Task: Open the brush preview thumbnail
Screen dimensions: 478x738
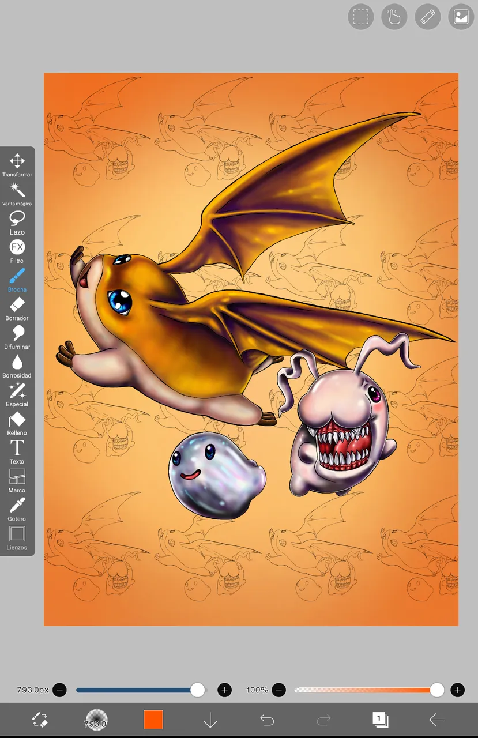Action: pyautogui.click(x=96, y=720)
